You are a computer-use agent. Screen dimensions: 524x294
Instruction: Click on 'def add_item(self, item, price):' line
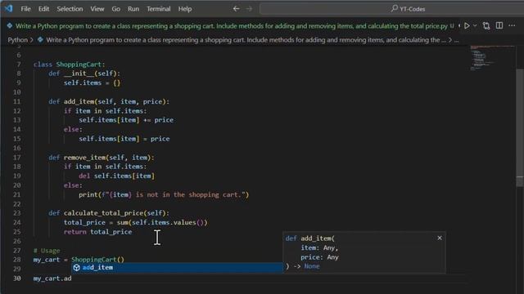(x=109, y=101)
